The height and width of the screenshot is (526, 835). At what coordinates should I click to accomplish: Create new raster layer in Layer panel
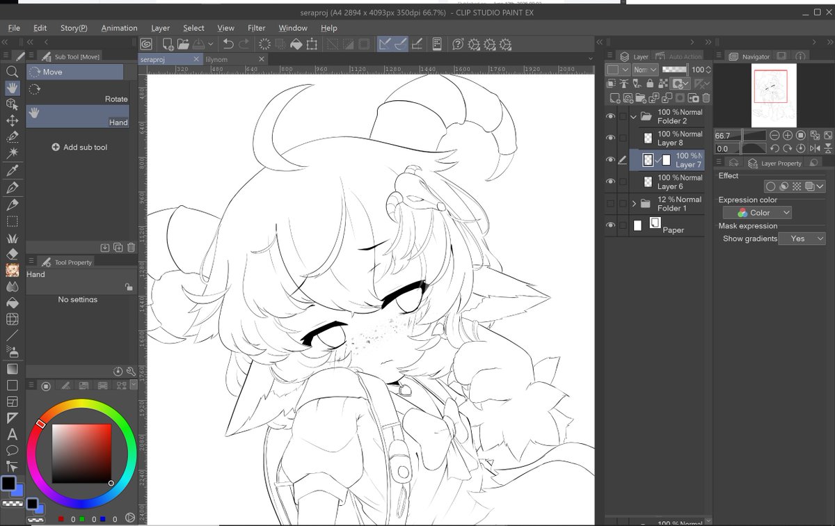614,99
